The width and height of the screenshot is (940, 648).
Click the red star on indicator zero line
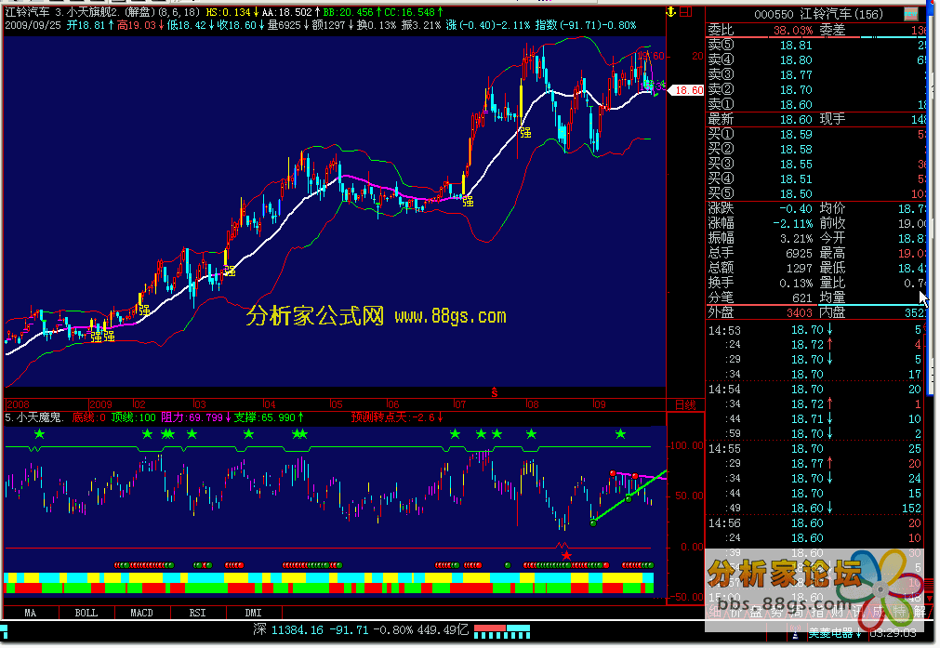pos(566,556)
